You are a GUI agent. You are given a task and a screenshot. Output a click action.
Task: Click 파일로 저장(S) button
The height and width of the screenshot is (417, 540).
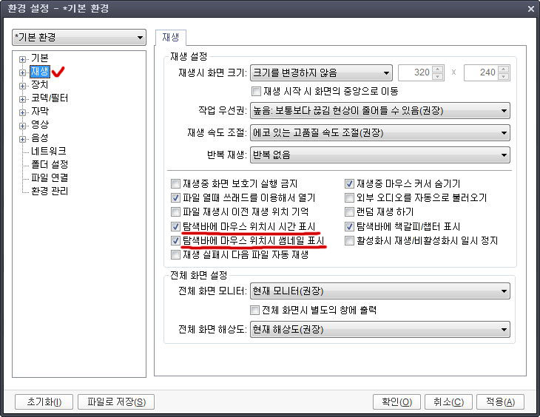pos(116,402)
